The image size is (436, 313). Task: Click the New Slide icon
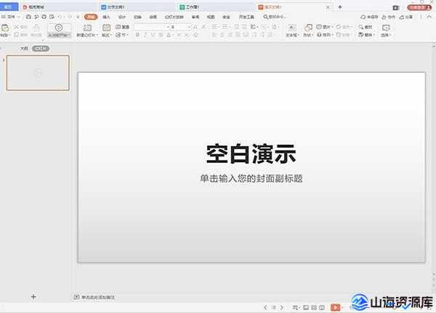click(x=87, y=28)
